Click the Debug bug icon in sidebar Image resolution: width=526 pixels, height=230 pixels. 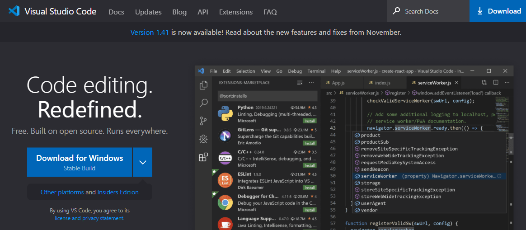[x=203, y=139]
